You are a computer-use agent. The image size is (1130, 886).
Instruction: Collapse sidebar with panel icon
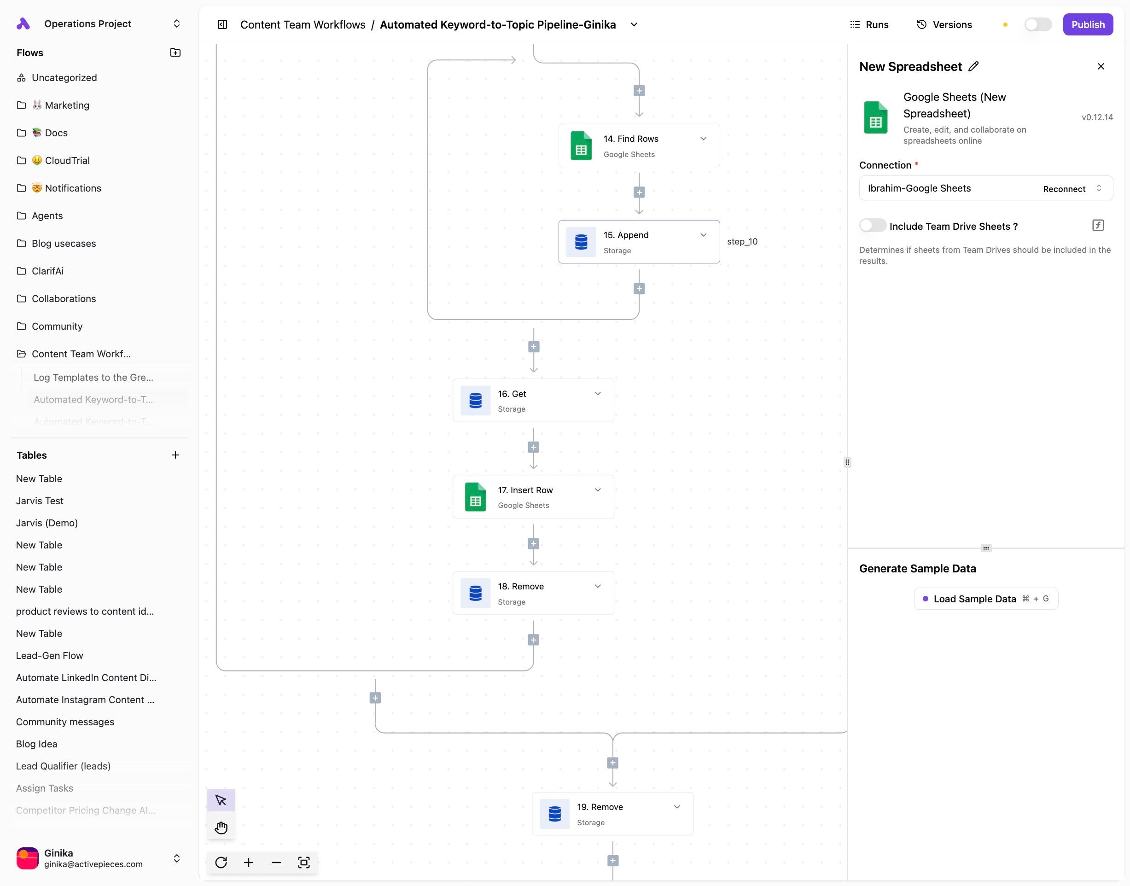pos(222,24)
